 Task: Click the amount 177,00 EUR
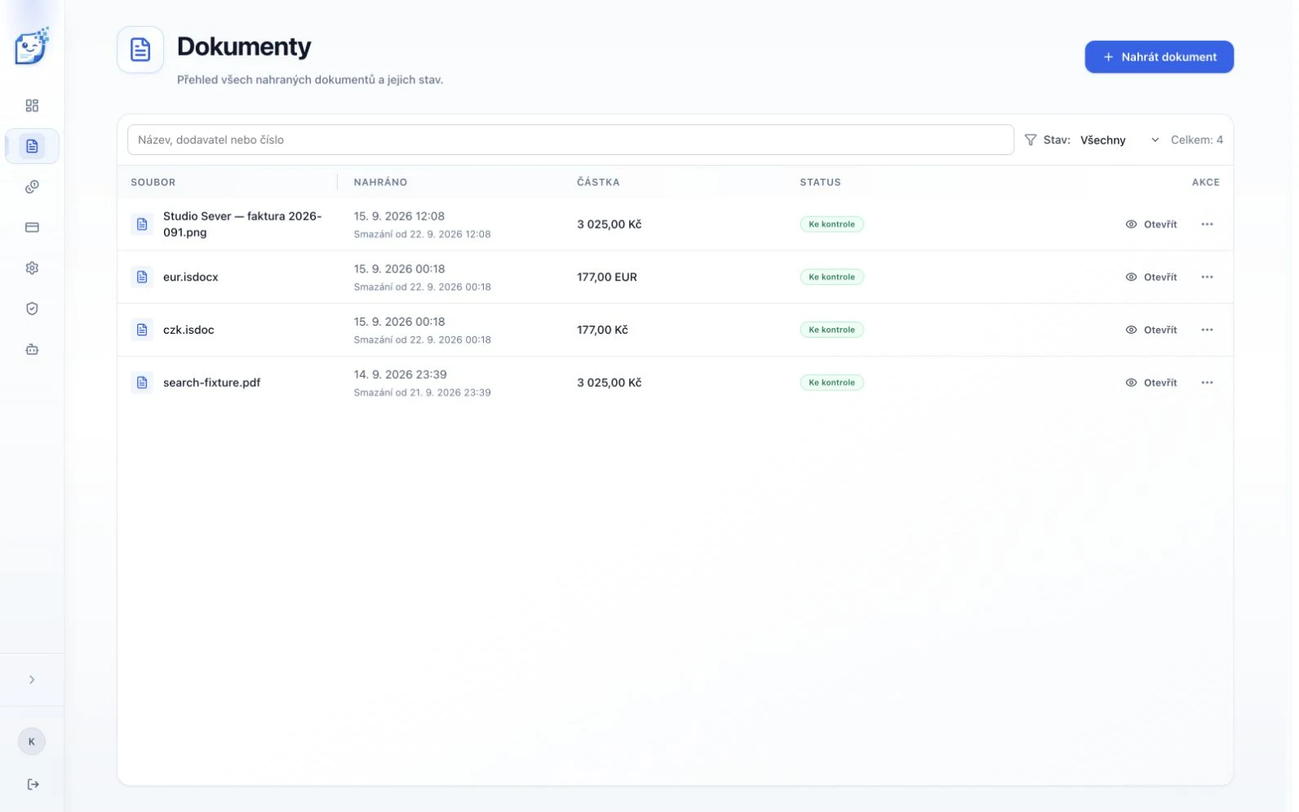(x=607, y=277)
